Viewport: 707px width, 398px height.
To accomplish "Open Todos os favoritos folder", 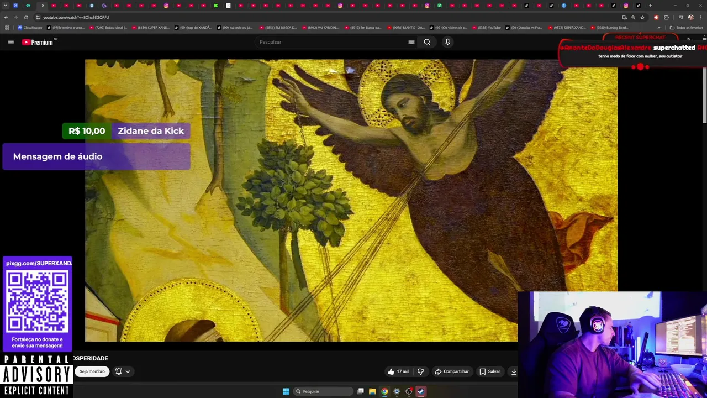I will [x=687, y=28].
